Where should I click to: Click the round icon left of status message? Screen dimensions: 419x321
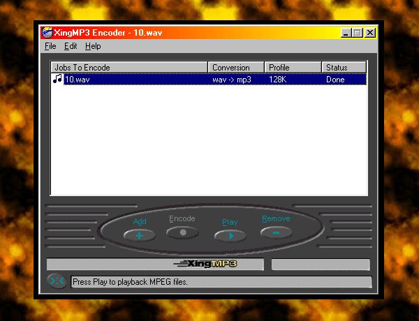pos(57,282)
